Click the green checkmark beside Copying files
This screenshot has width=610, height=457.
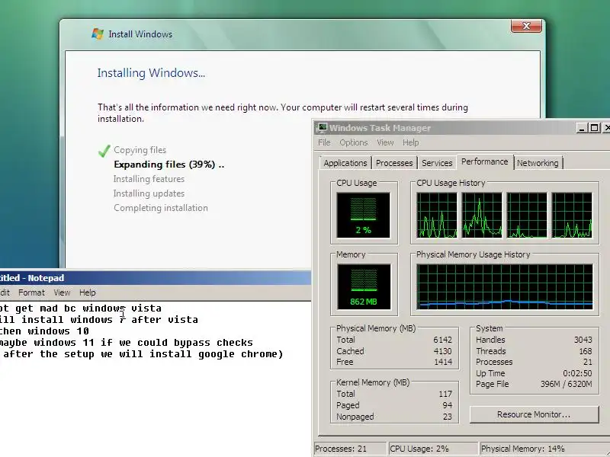click(x=104, y=151)
